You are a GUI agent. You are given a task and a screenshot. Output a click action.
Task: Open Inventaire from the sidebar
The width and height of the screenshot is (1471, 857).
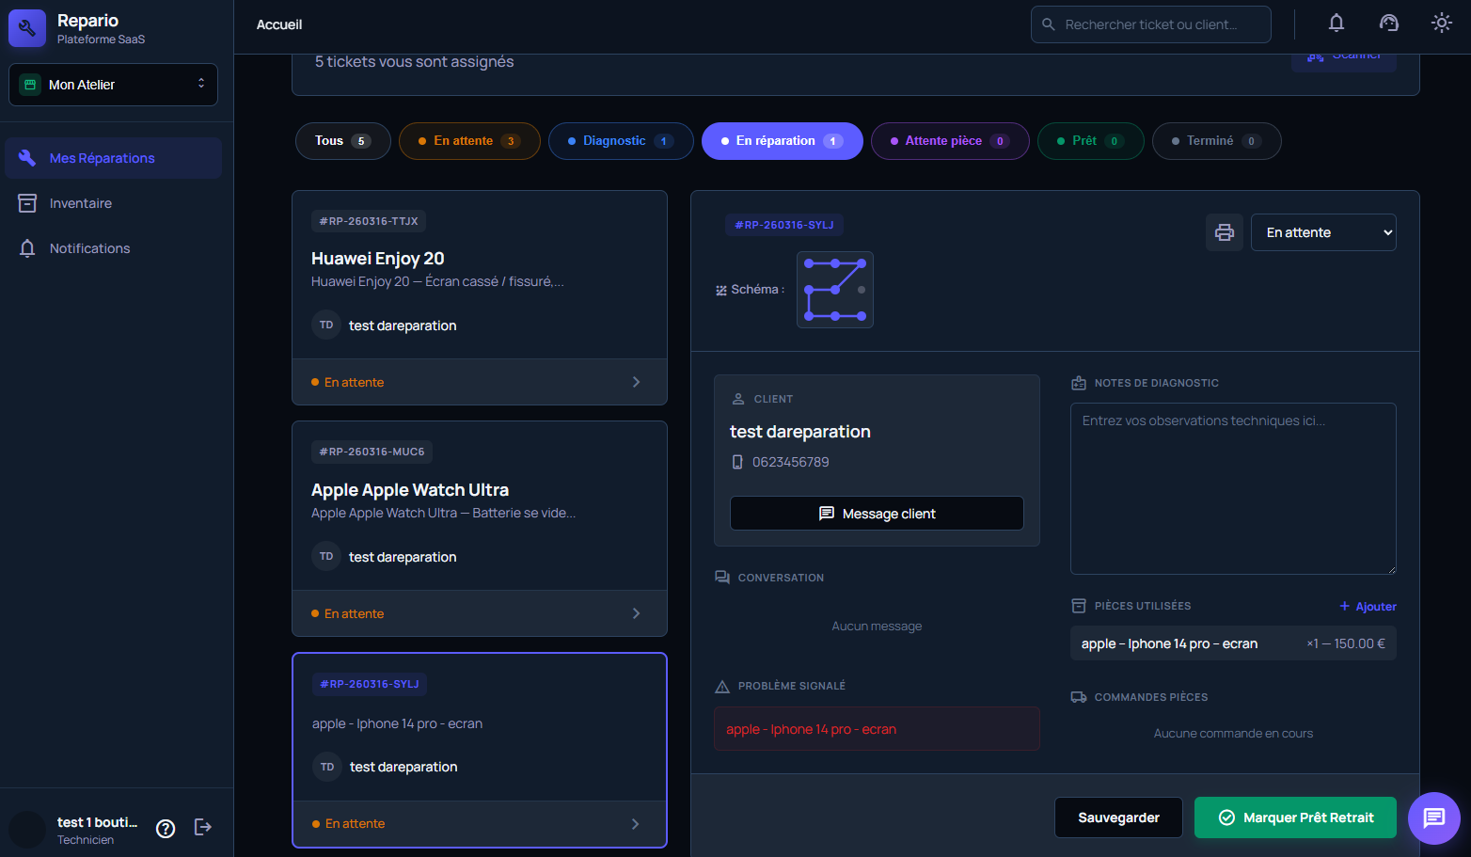[x=81, y=203]
